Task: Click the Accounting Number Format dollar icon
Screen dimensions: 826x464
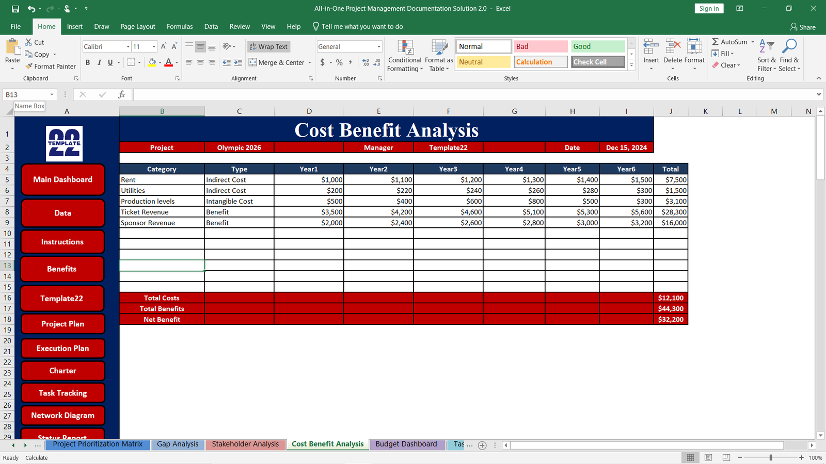Action: [x=323, y=62]
